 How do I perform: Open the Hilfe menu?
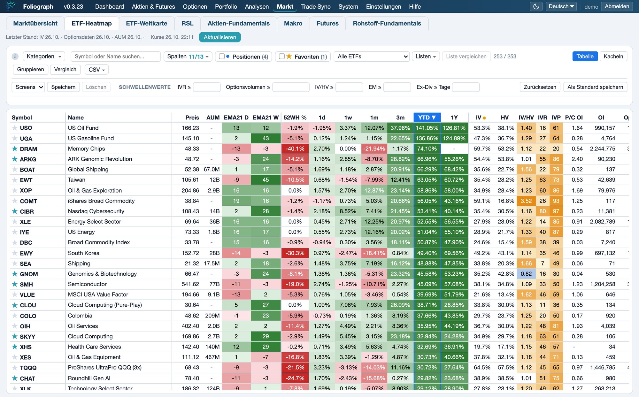click(415, 6)
